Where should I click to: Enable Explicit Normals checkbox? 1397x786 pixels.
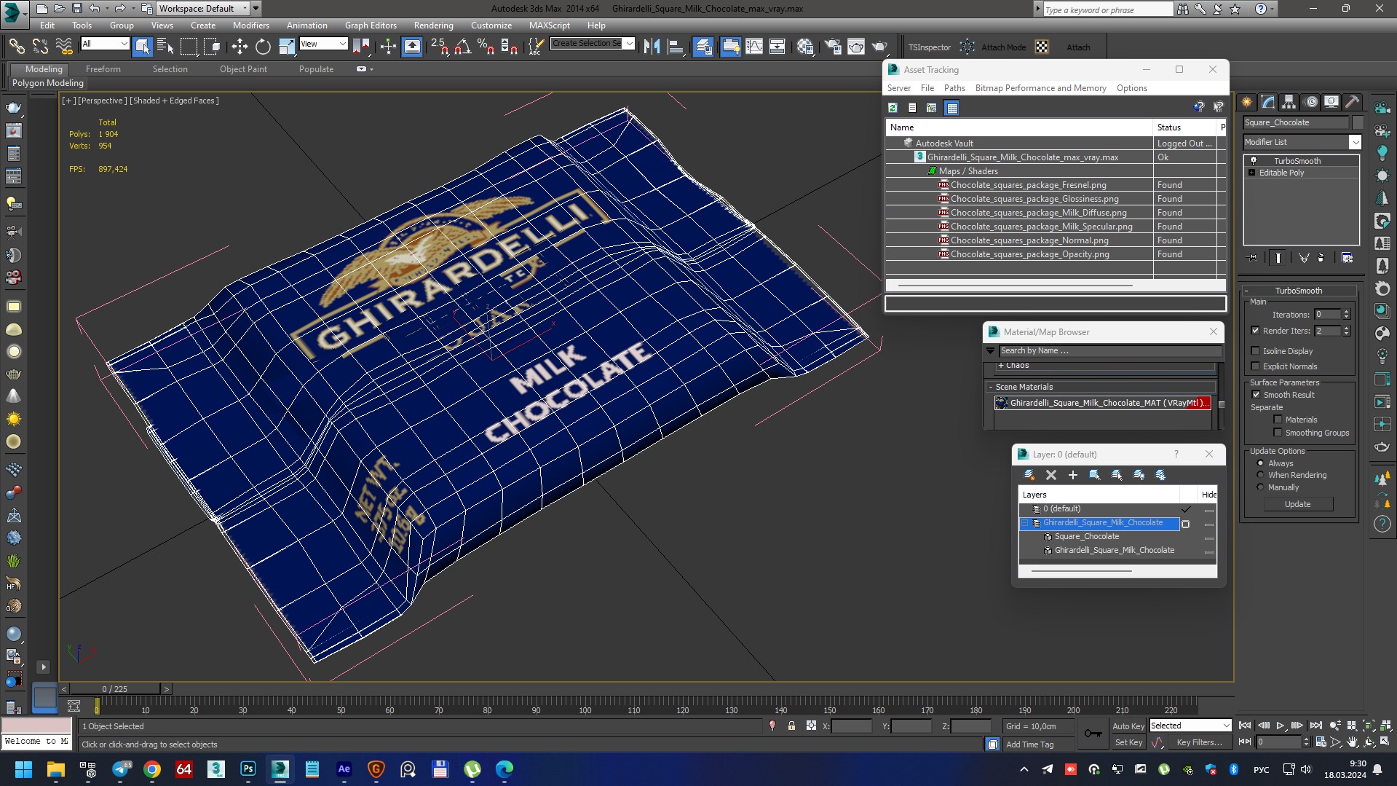click(x=1255, y=366)
